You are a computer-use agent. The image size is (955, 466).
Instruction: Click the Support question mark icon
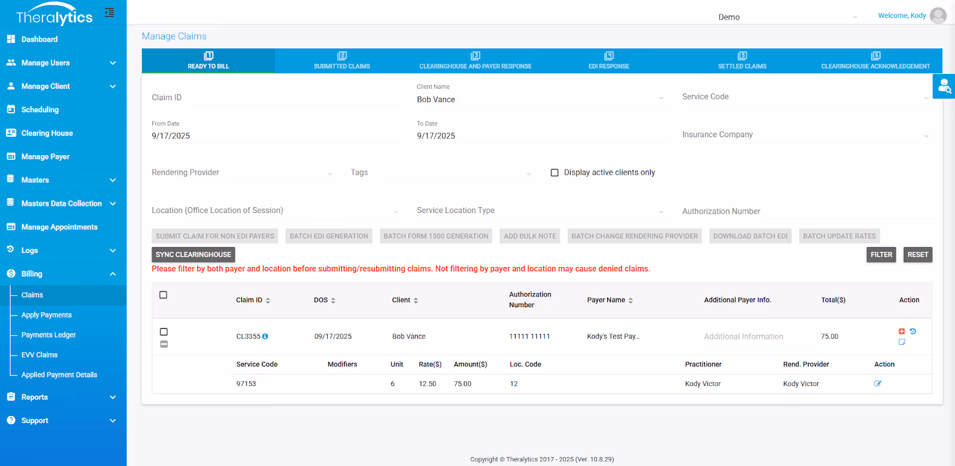pos(11,420)
